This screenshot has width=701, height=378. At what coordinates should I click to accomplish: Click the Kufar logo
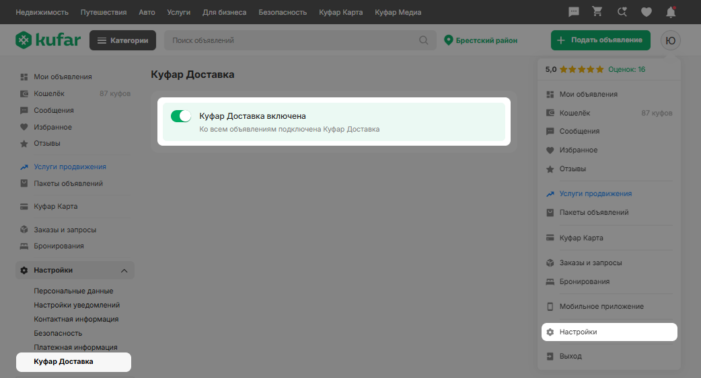pyautogui.click(x=48, y=40)
